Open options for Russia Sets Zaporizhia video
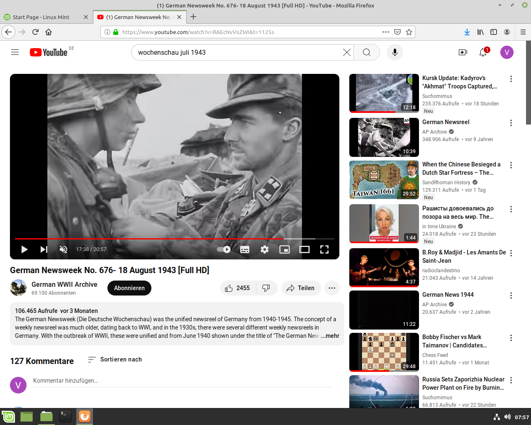Viewport: 531px width, 425px height. coord(511,380)
